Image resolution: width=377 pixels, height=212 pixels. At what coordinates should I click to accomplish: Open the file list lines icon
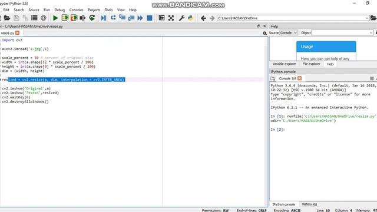click(34, 18)
